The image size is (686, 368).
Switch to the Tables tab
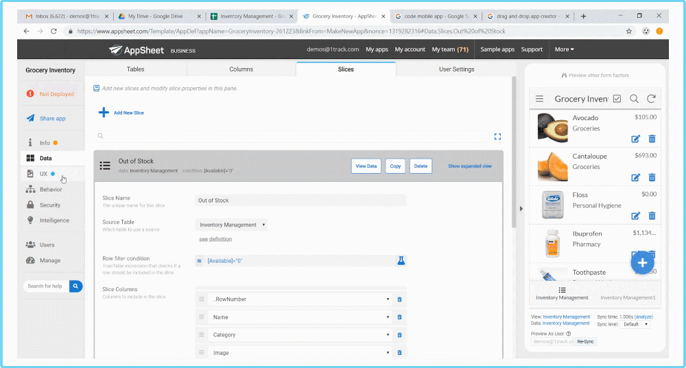136,69
